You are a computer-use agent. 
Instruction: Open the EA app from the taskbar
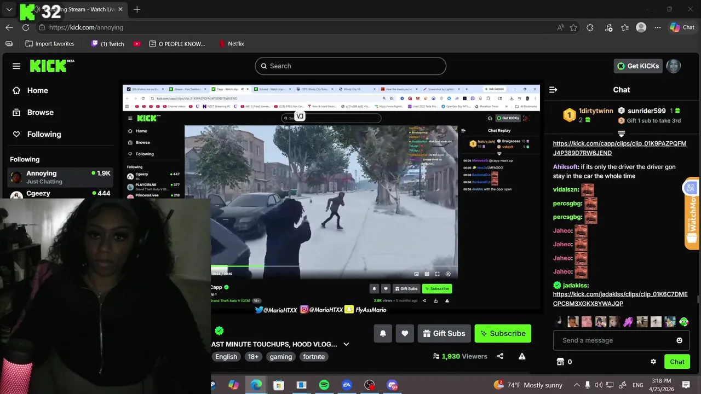347,385
